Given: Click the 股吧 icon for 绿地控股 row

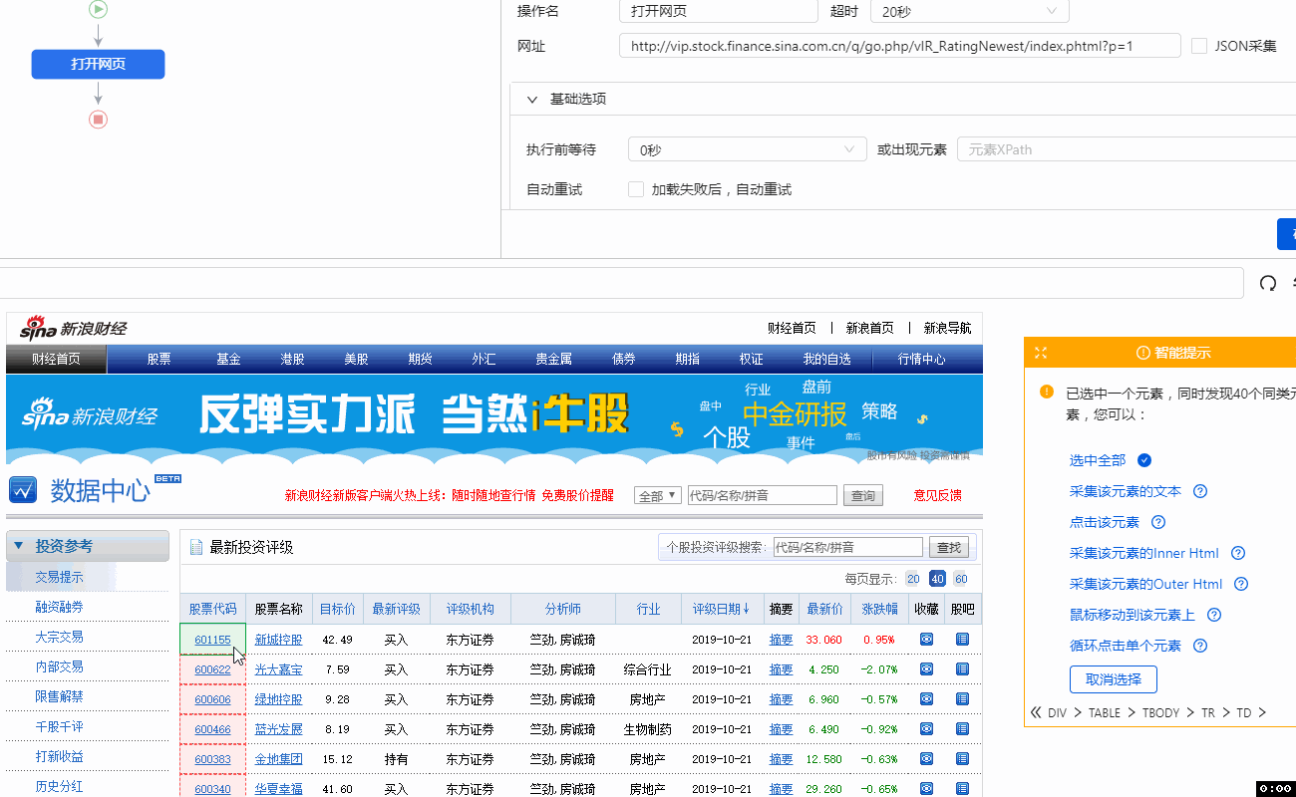Looking at the screenshot, I should pyautogui.click(x=962, y=699).
